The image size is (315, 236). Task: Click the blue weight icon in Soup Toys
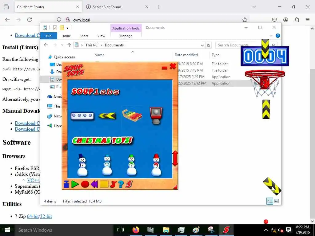[x=66, y=184]
